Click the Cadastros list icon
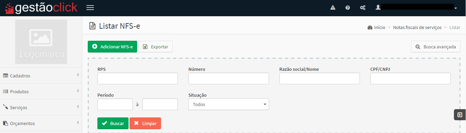Screen dimensions: 466x133 click(6, 76)
